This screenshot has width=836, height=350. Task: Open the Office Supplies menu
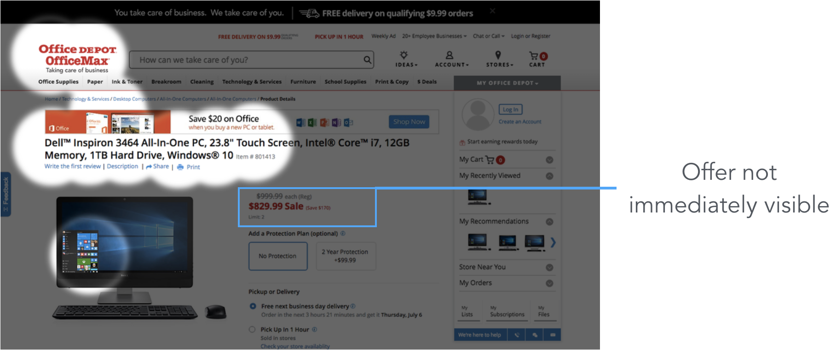click(x=58, y=82)
